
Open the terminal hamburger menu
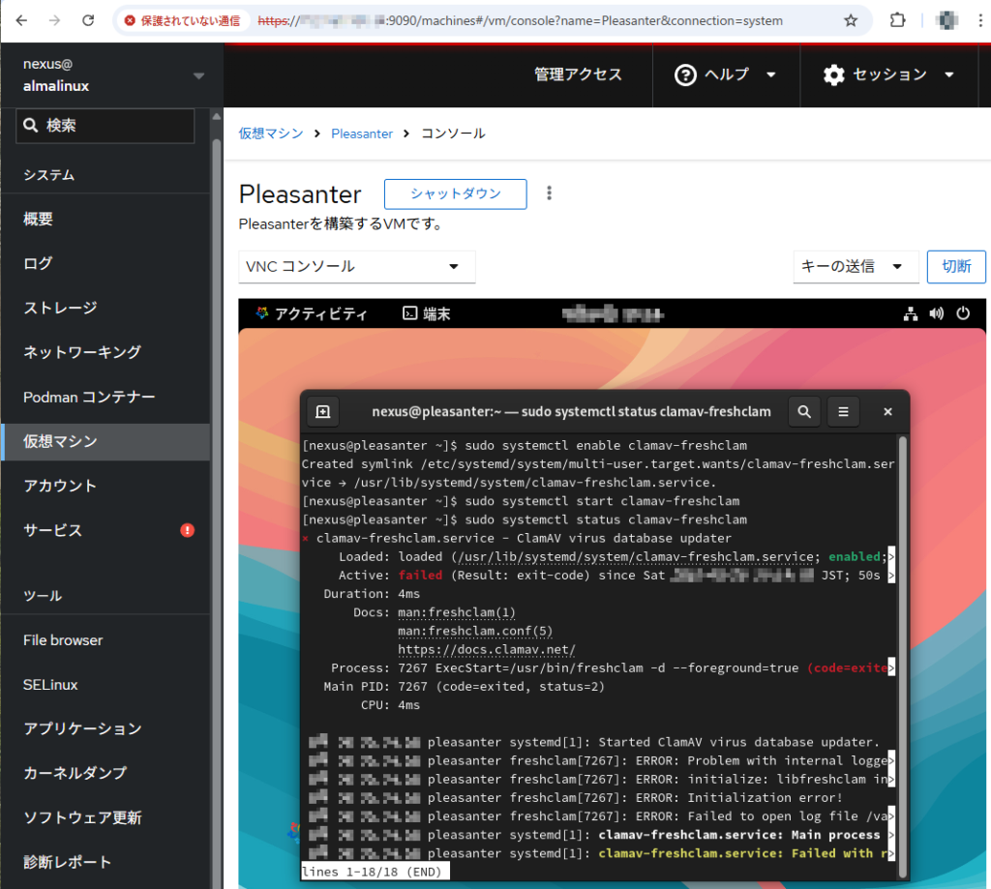tap(843, 412)
